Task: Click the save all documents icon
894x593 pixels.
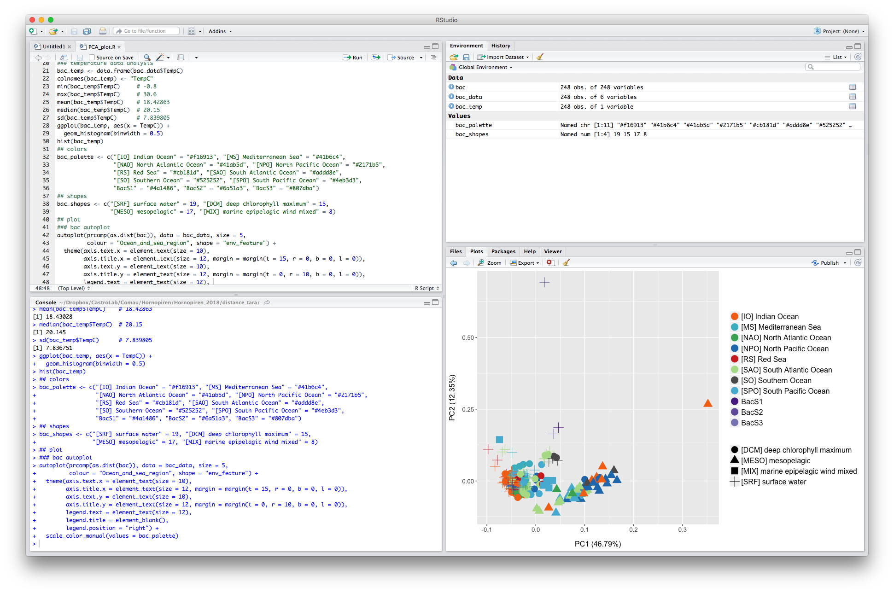Action: [87, 31]
